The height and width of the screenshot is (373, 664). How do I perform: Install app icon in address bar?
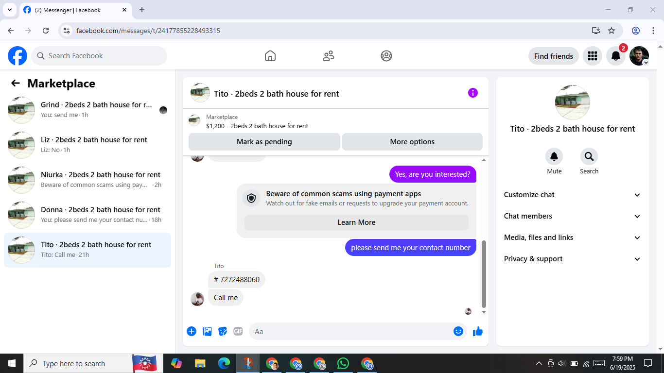(x=596, y=31)
